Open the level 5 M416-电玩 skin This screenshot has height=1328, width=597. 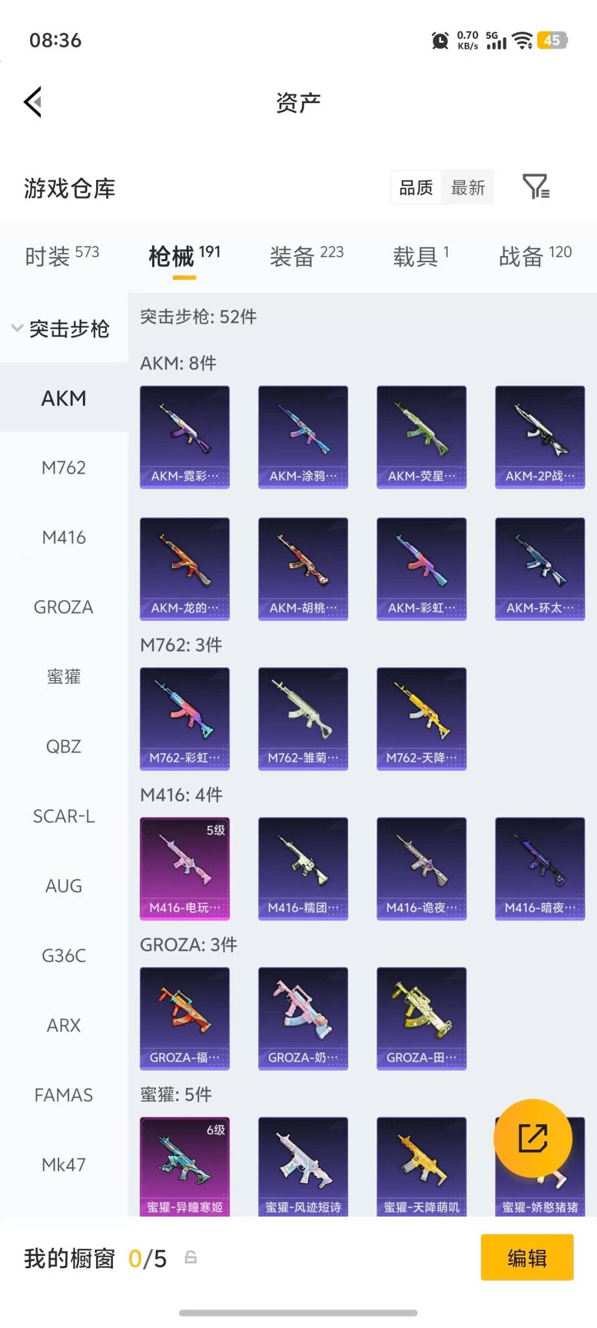coord(185,869)
